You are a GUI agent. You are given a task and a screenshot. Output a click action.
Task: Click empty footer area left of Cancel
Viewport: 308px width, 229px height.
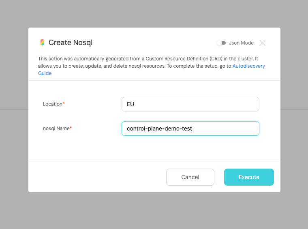(97, 177)
